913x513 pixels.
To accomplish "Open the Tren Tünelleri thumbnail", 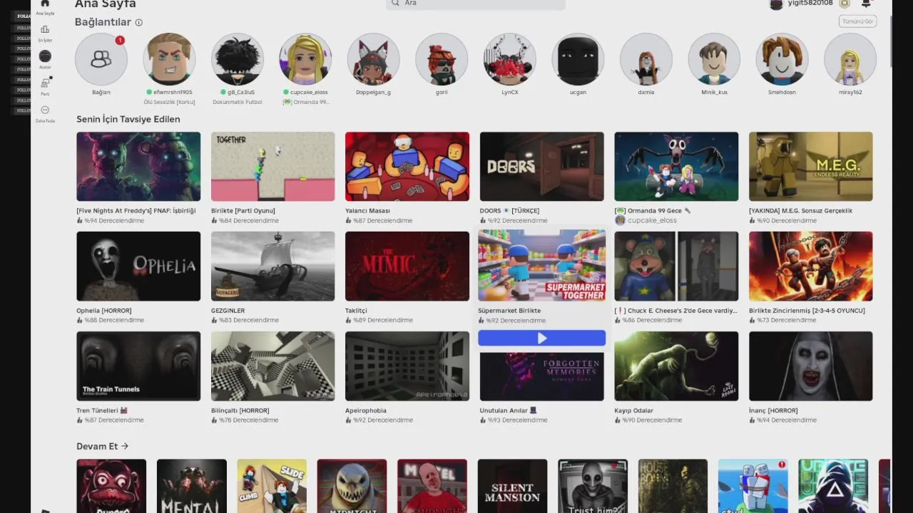I will [138, 366].
